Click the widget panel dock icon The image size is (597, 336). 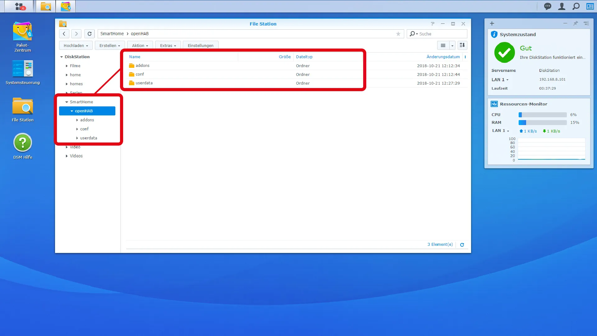pos(586,23)
